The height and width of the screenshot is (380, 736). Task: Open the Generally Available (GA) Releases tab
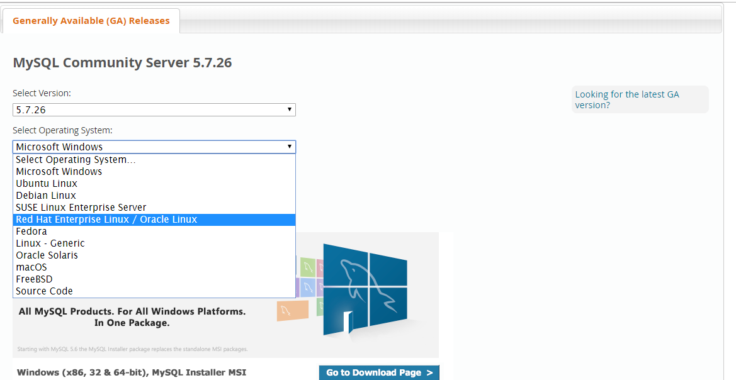click(x=91, y=21)
